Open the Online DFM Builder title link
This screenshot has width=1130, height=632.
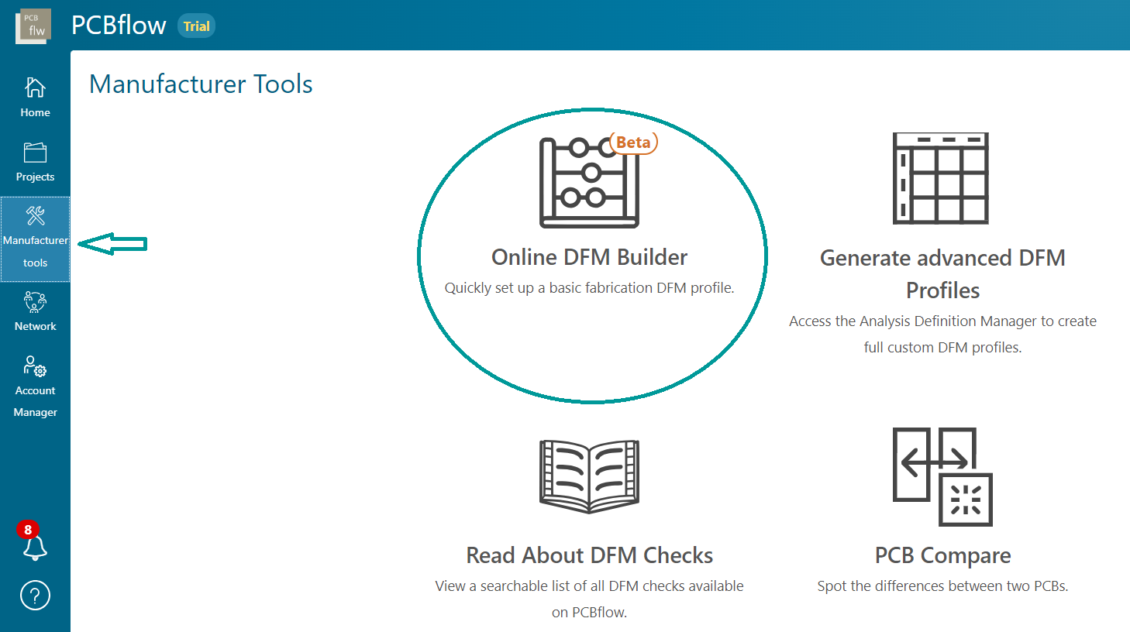[x=589, y=257]
